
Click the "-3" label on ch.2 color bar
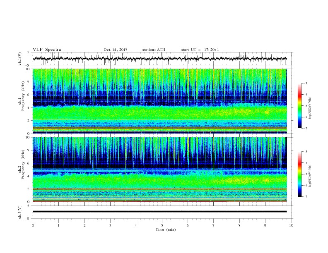[x=306, y=152]
